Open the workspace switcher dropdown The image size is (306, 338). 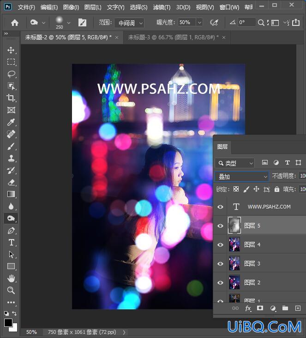point(275,22)
